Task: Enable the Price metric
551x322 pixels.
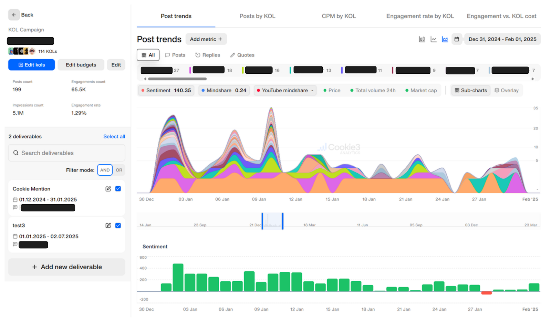Action: tap(332, 91)
